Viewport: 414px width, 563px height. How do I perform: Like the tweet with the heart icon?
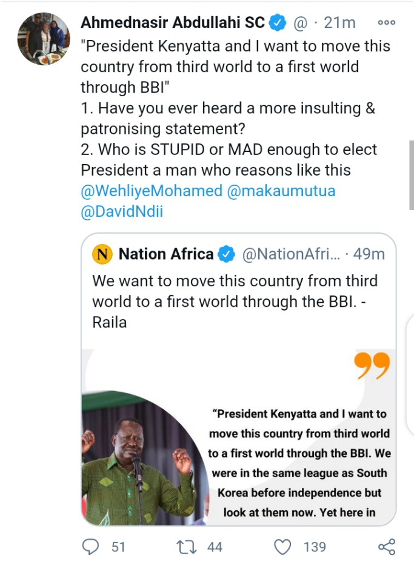(x=282, y=547)
